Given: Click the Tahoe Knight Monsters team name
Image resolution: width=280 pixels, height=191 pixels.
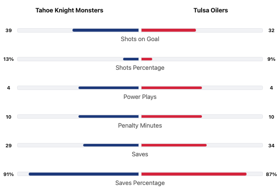Looking at the screenshot, I should click(69, 10).
